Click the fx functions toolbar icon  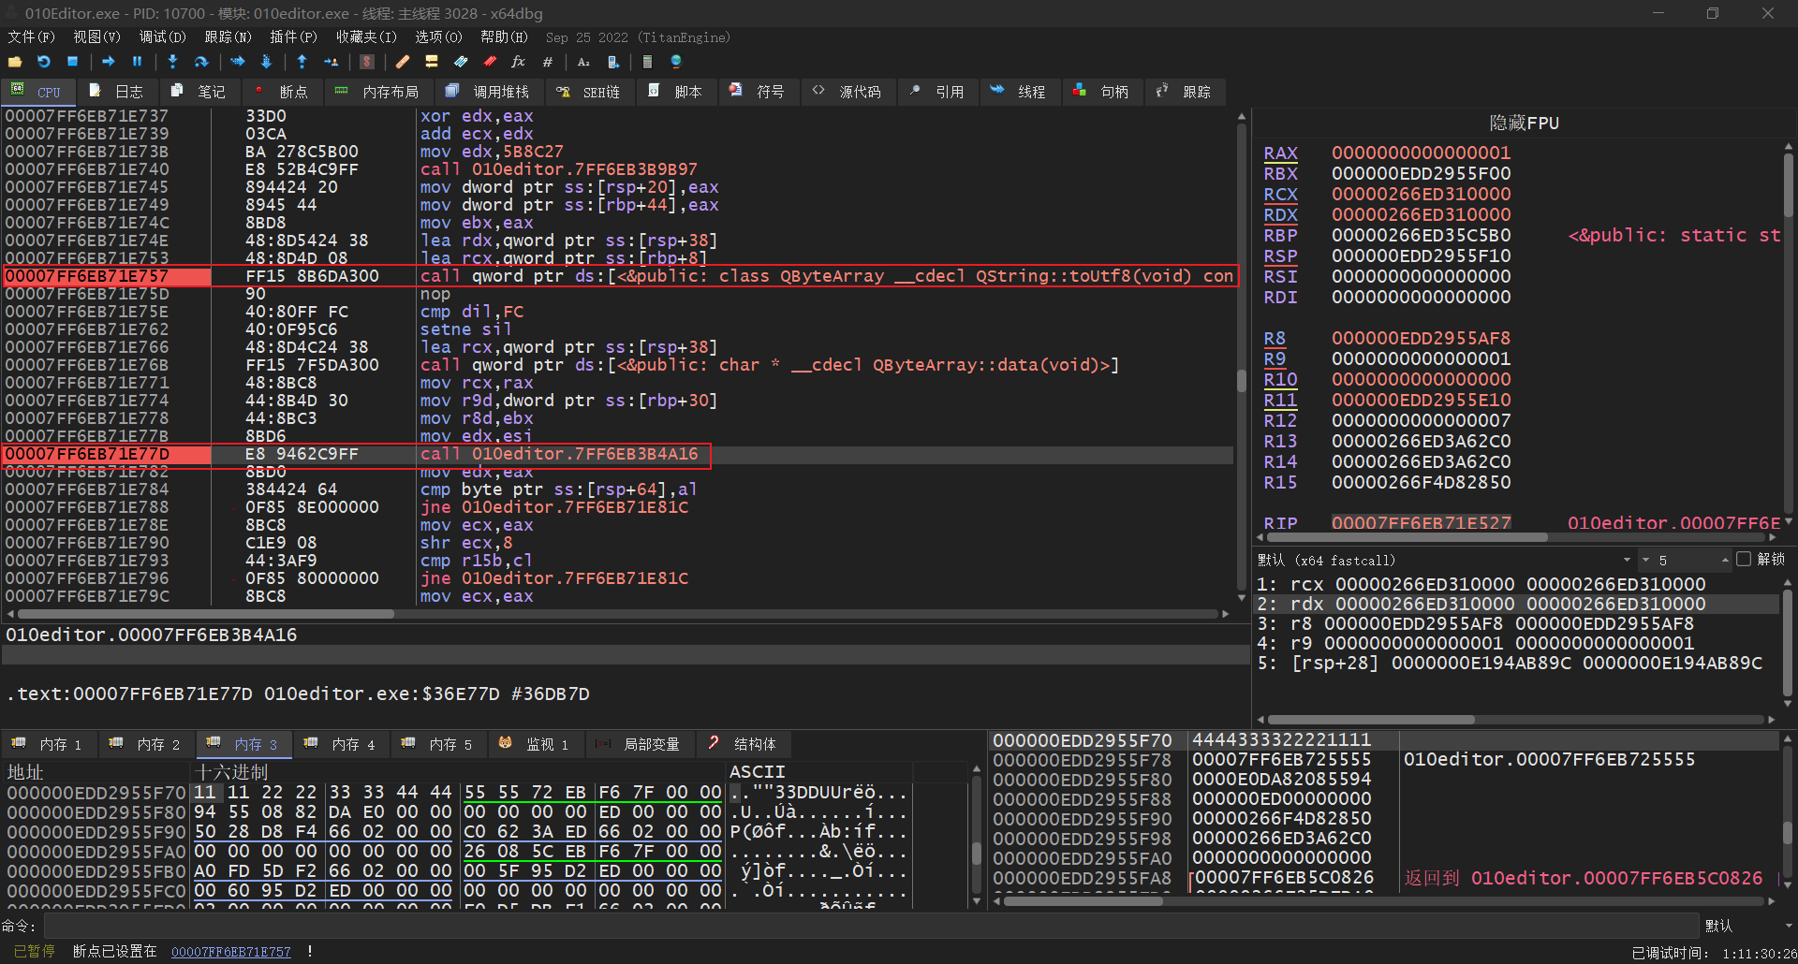[x=518, y=62]
